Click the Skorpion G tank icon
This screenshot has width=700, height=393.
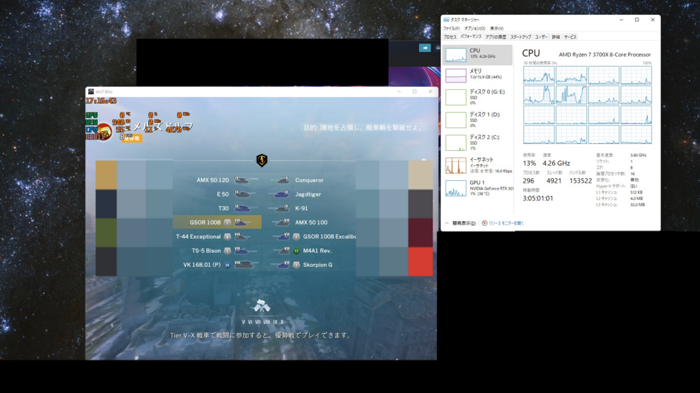pos(281,265)
